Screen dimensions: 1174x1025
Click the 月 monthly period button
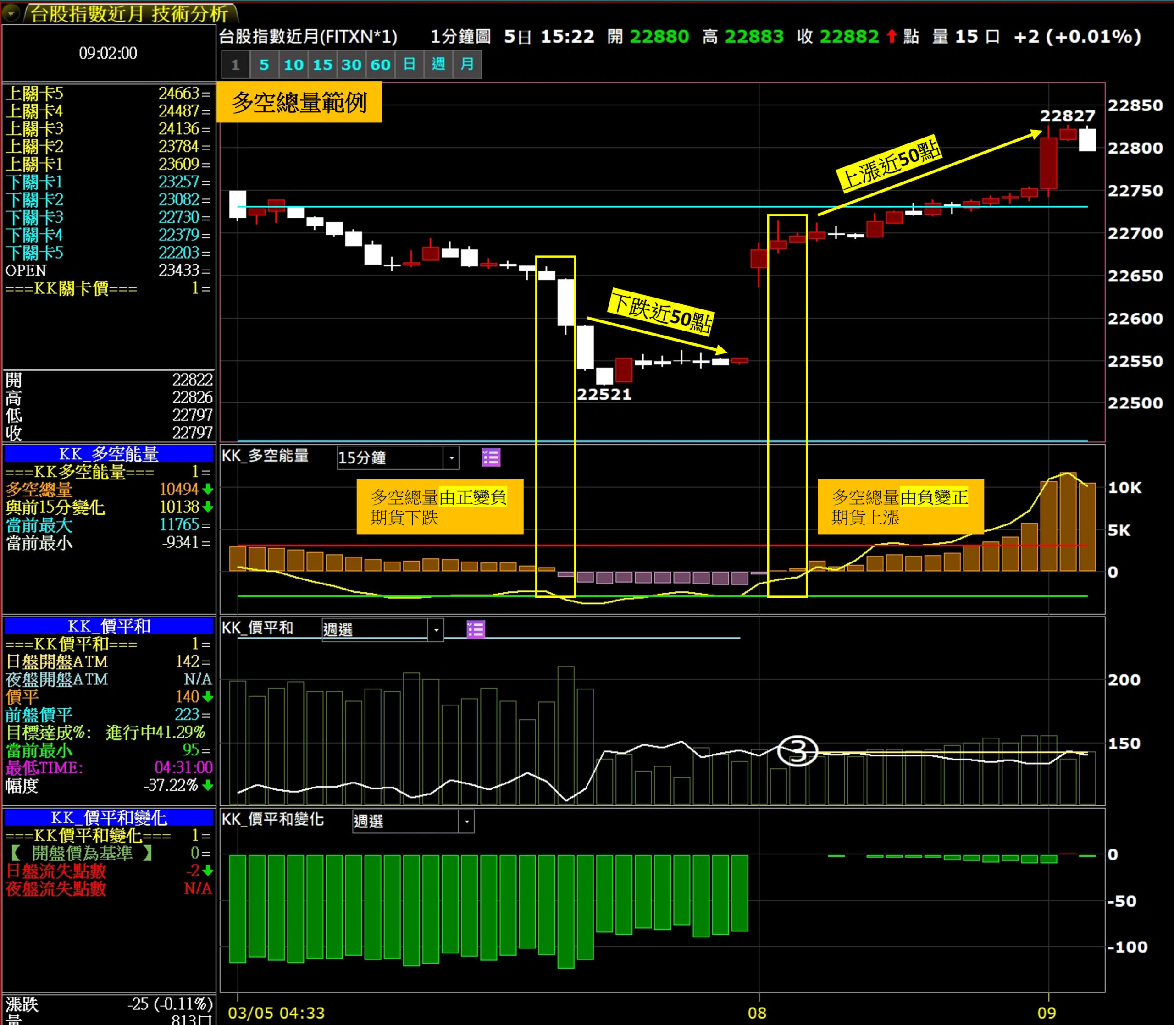[x=467, y=65]
